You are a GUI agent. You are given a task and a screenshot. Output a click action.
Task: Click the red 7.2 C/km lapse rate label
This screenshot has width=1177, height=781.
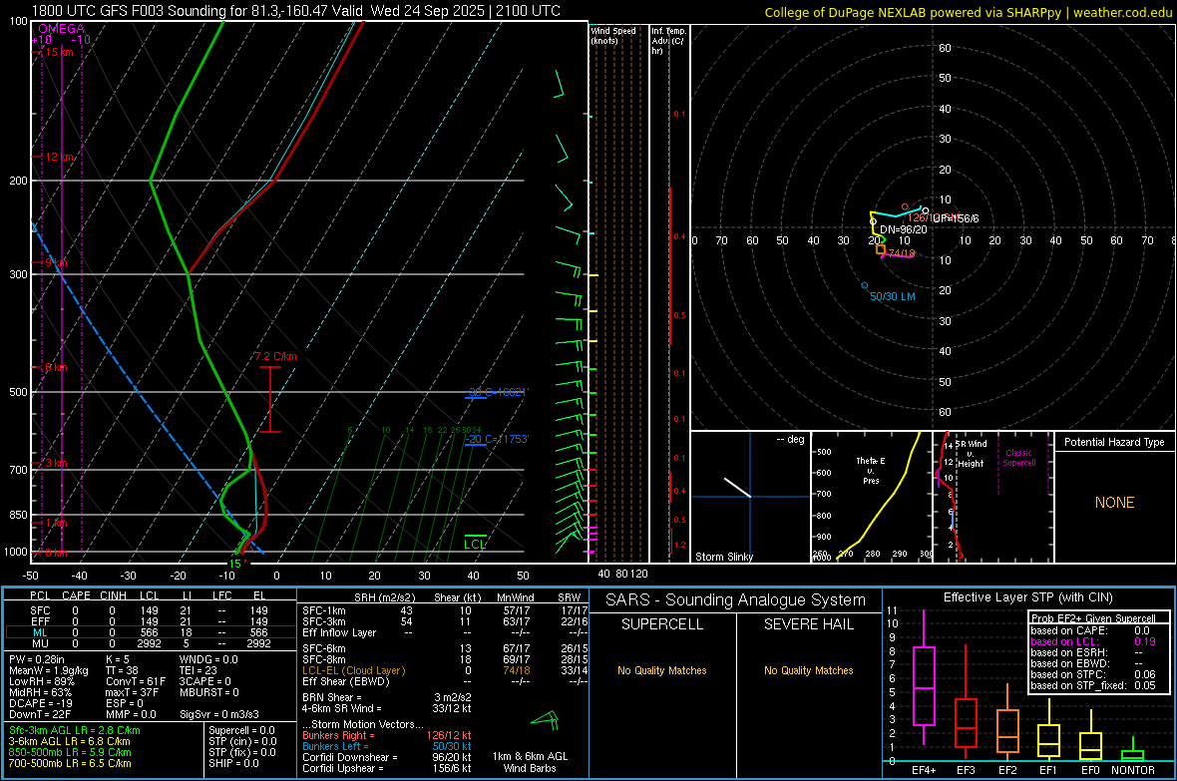tap(275, 357)
